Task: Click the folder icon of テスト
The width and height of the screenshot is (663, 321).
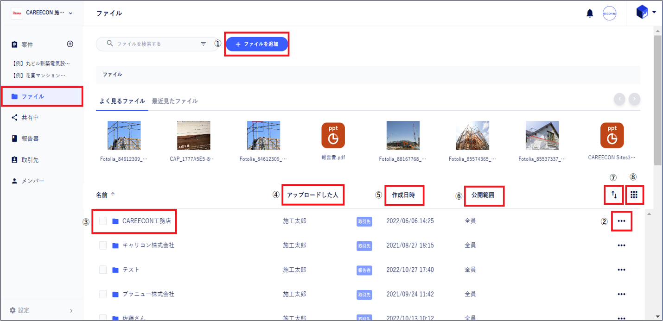Action: pos(115,270)
